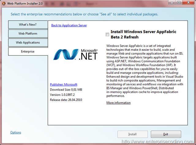Screen dimensions: 196x145
Task: Click the 'Version: 1.0.1997.2' text
Action: tap(62, 95)
